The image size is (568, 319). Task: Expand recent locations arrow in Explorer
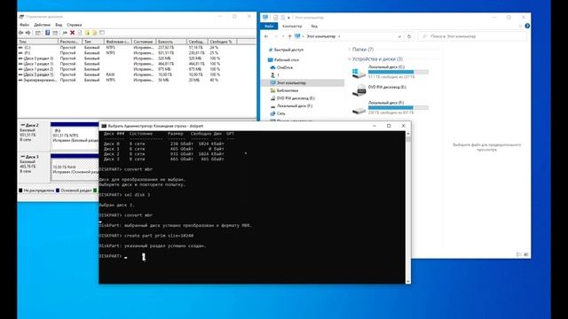coord(283,36)
